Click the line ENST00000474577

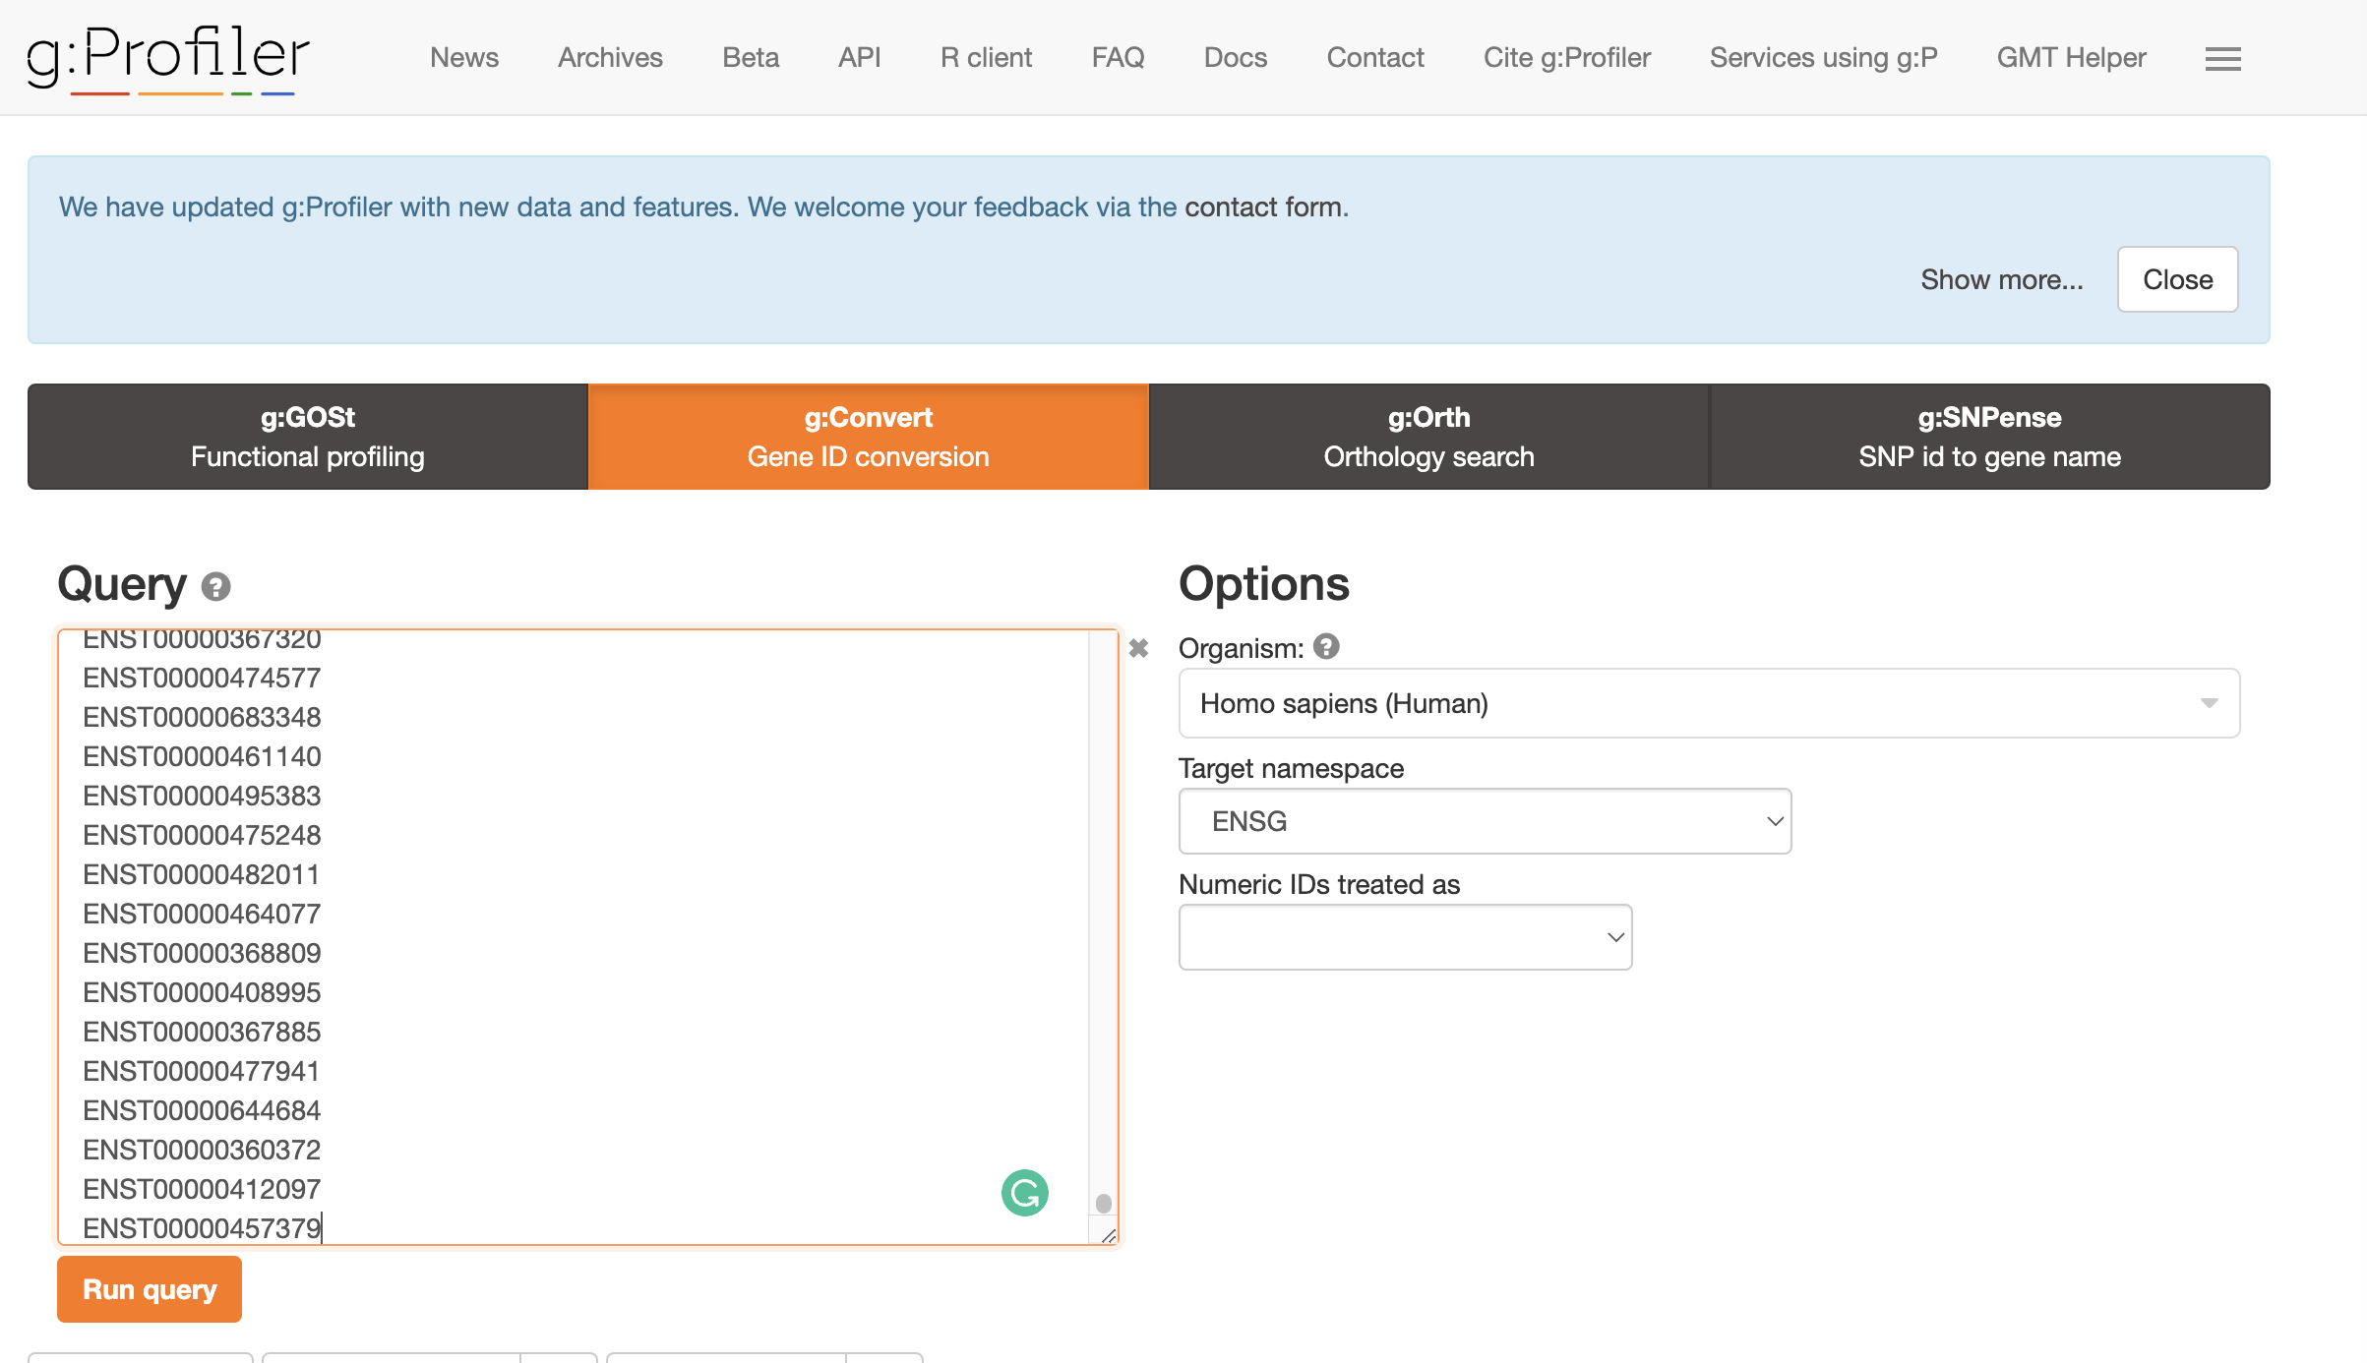point(202,678)
